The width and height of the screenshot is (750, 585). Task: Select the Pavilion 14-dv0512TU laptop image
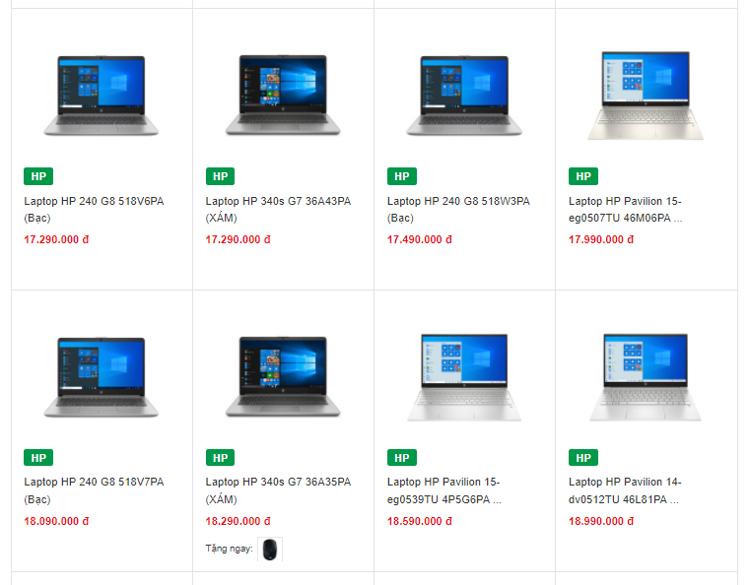click(646, 377)
